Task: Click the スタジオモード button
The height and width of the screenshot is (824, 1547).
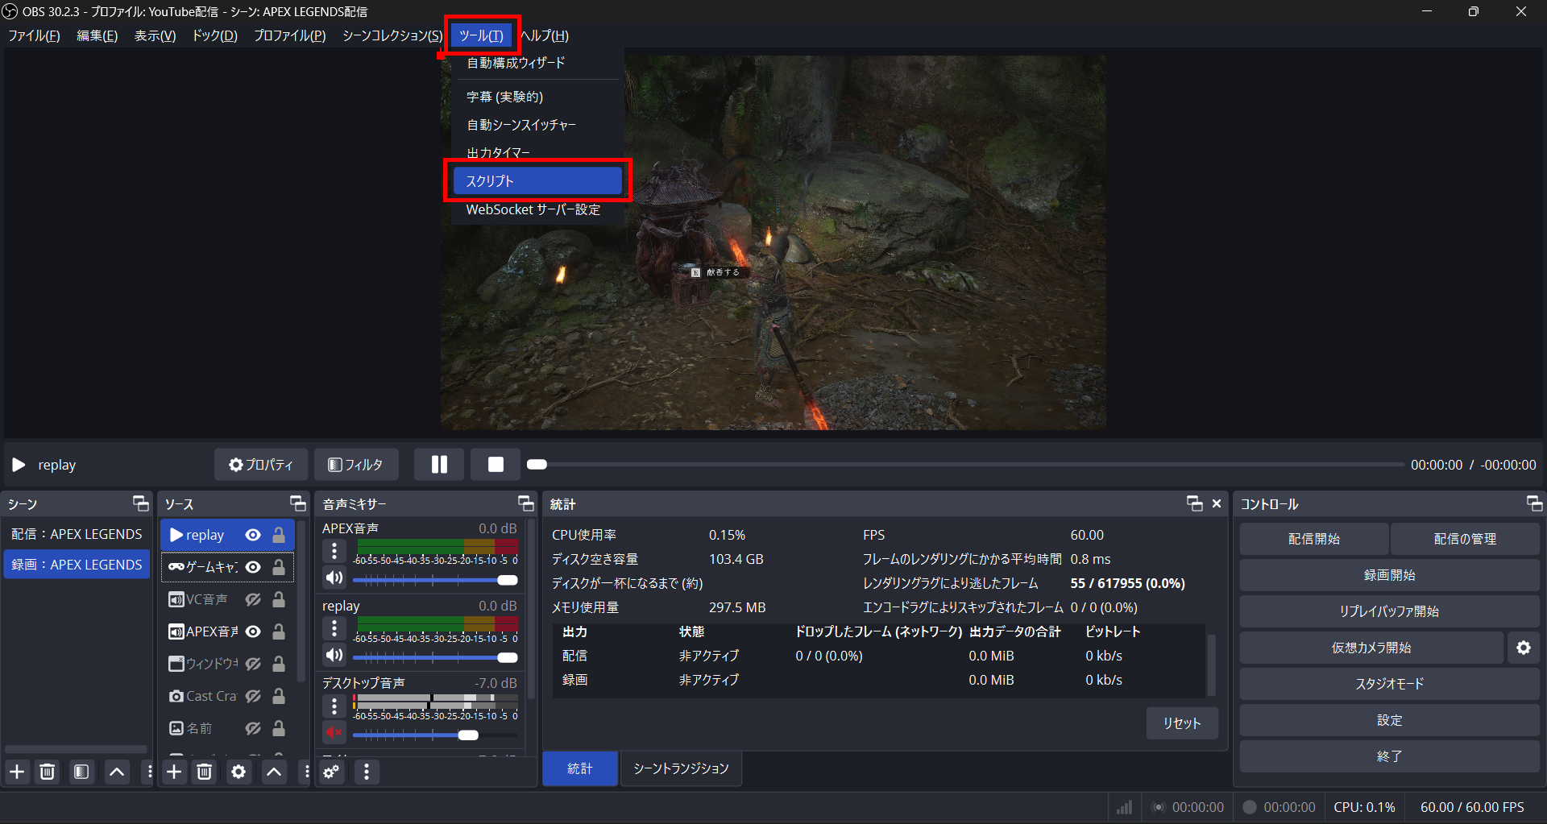Action: (x=1389, y=684)
